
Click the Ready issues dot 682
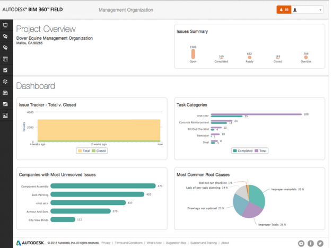pos(249,57)
